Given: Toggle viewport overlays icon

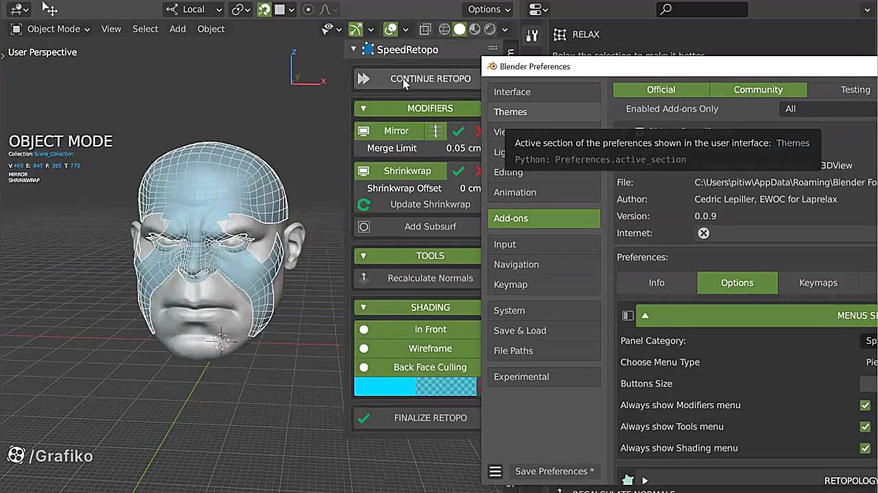Looking at the screenshot, I should [x=390, y=29].
